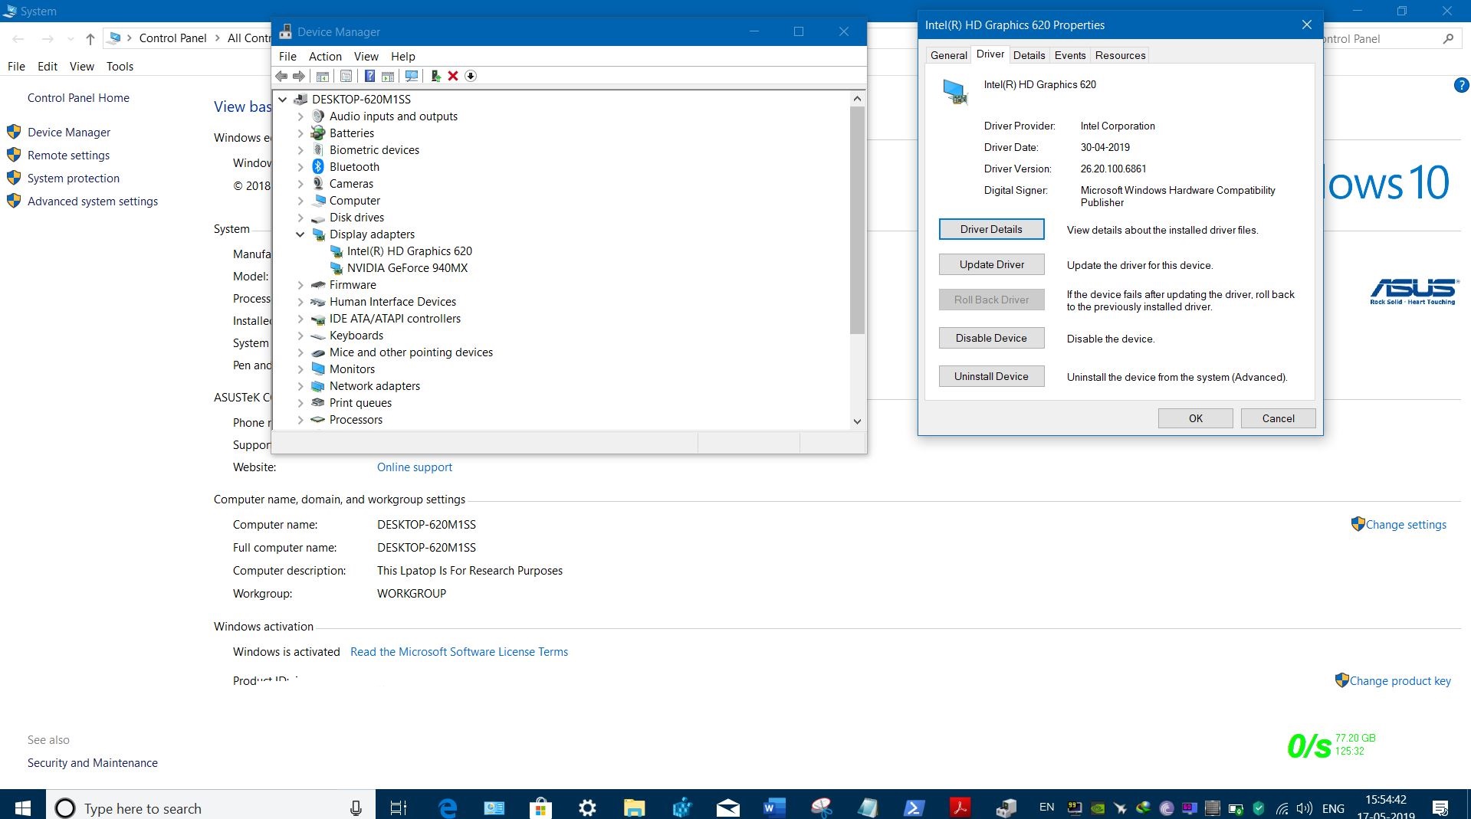Expand the Network adapters category
The width and height of the screenshot is (1471, 819).
pyautogui.click(x=300, y=386)
